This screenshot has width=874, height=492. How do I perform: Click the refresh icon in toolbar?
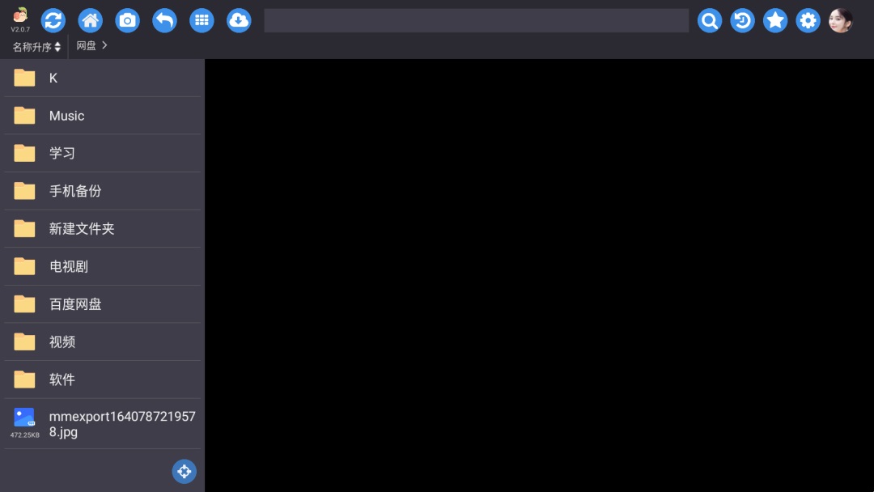(53, 20)
